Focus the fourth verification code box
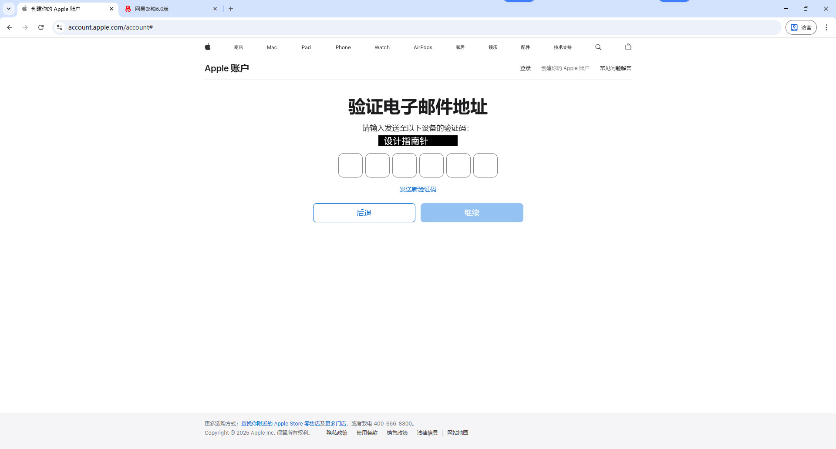Viewport: 836px width, 449px height. (x=431, y=165)
